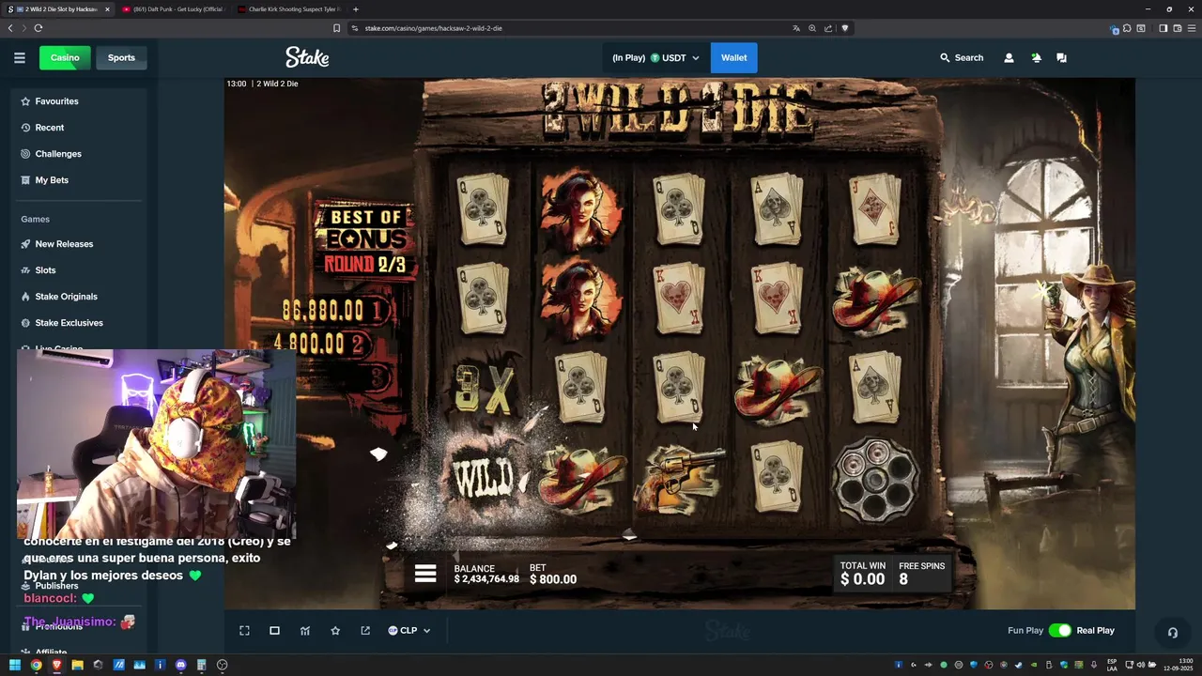Open a new browser tab

(x=355, y=9)
